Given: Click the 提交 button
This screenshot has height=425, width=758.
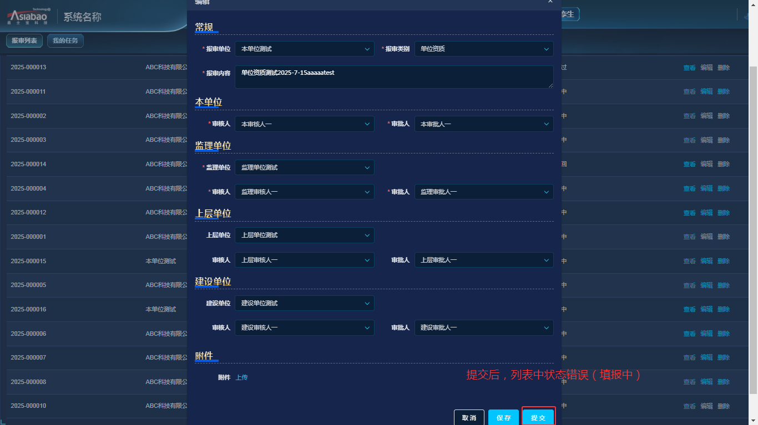Looking at the screenshot, I should pyautogui.click(x=538, y=417).
